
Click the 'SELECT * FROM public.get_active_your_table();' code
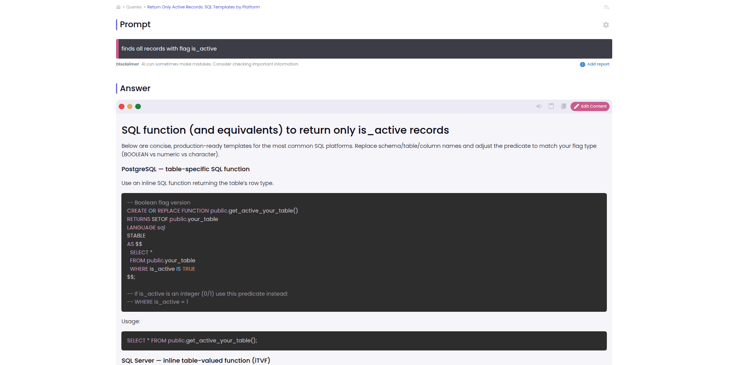tap(192, 340)
